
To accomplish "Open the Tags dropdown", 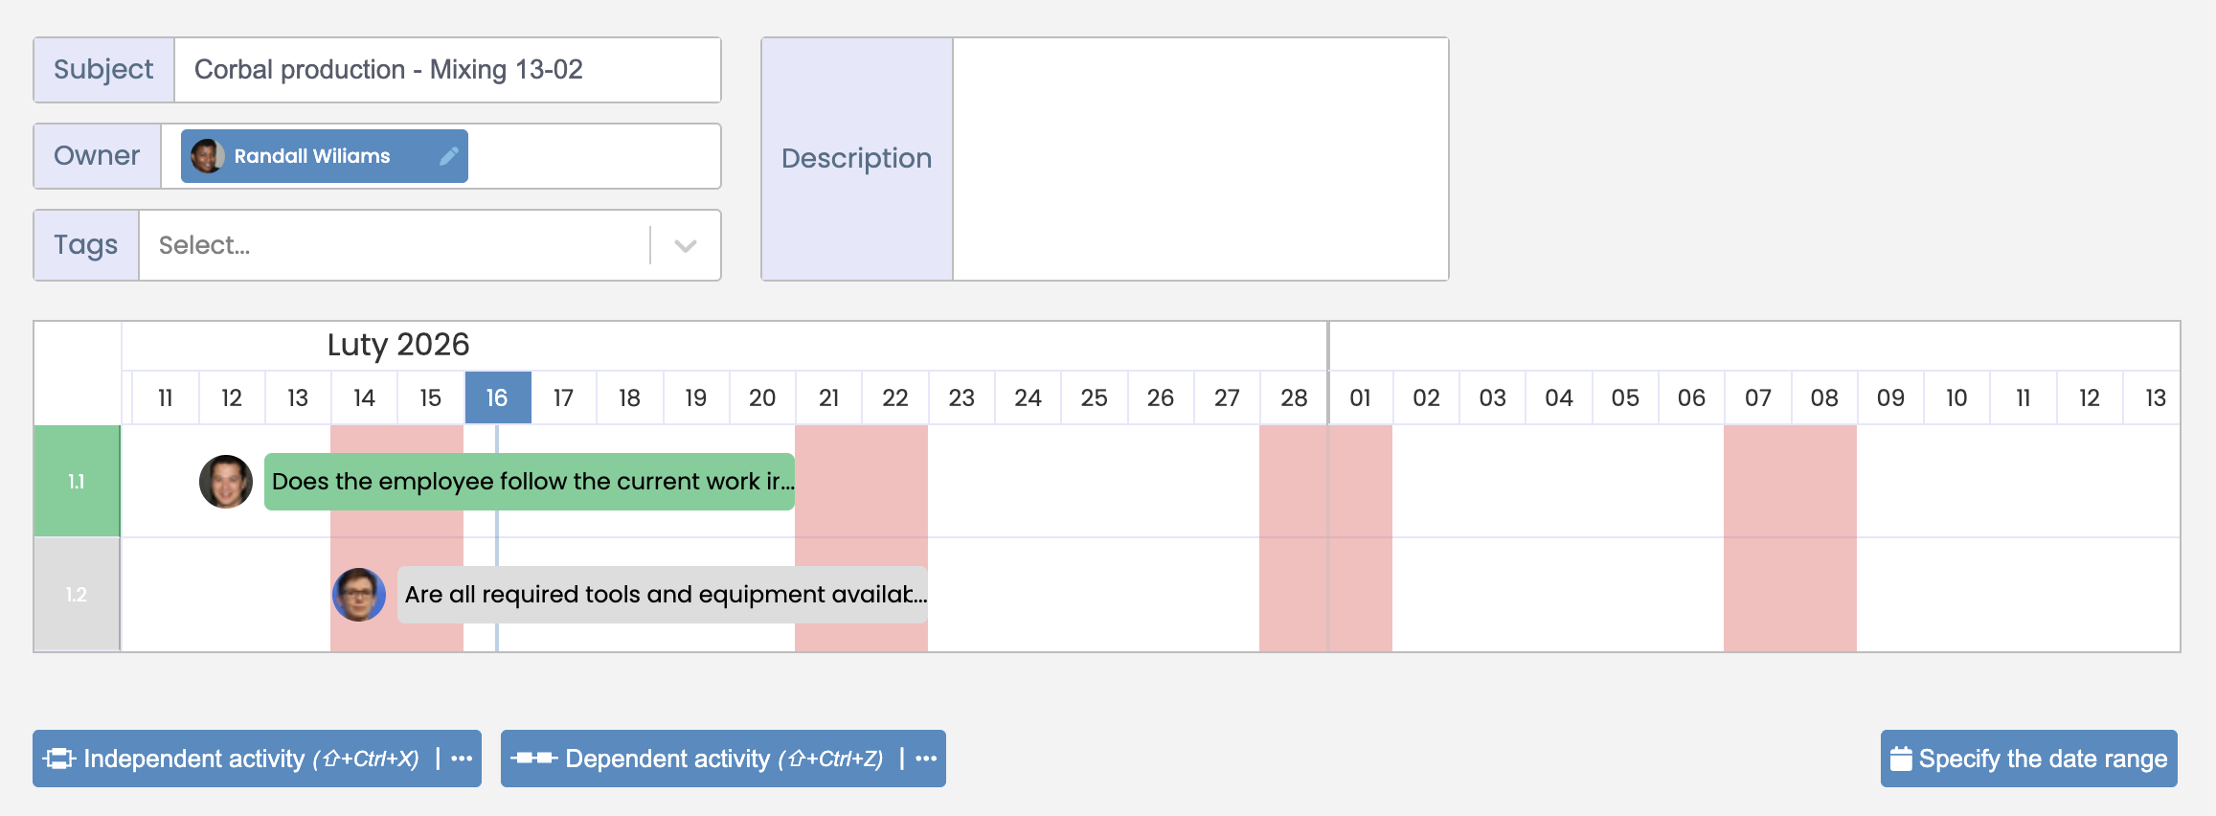I will click(683, 245).
